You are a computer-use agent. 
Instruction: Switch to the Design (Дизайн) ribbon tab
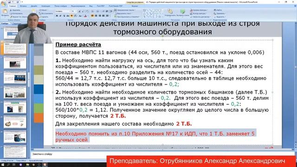coord(34,6)
